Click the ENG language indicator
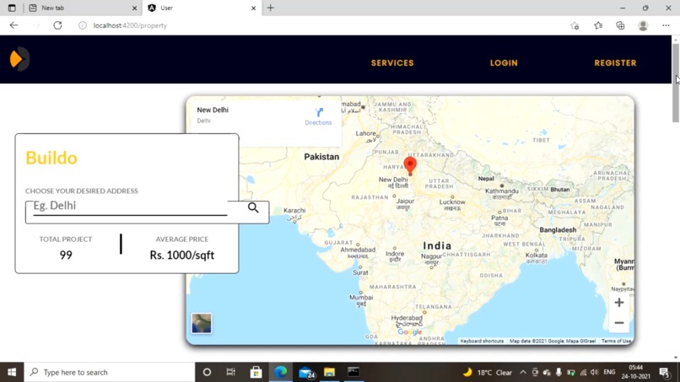This screenshot has width=680, height=382. pyautogui.click(x=609, y=372)
